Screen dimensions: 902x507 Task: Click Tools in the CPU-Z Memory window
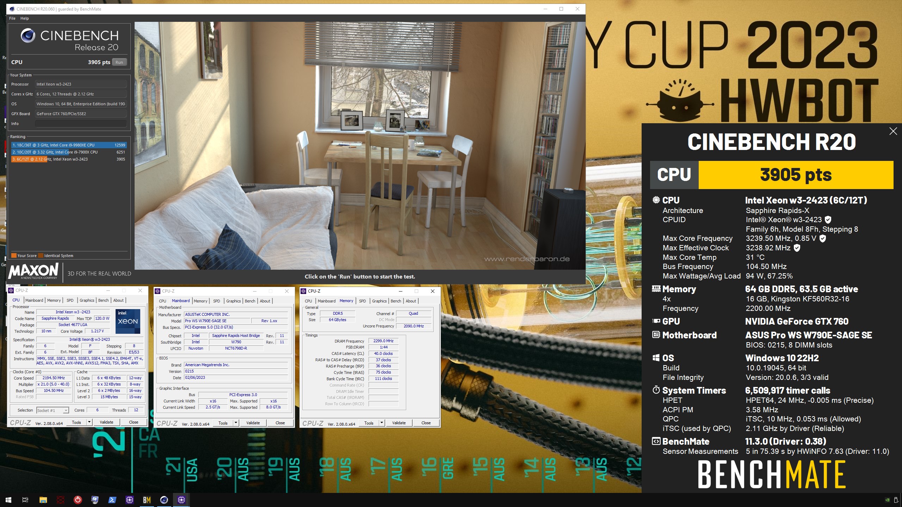coord(369,423)
